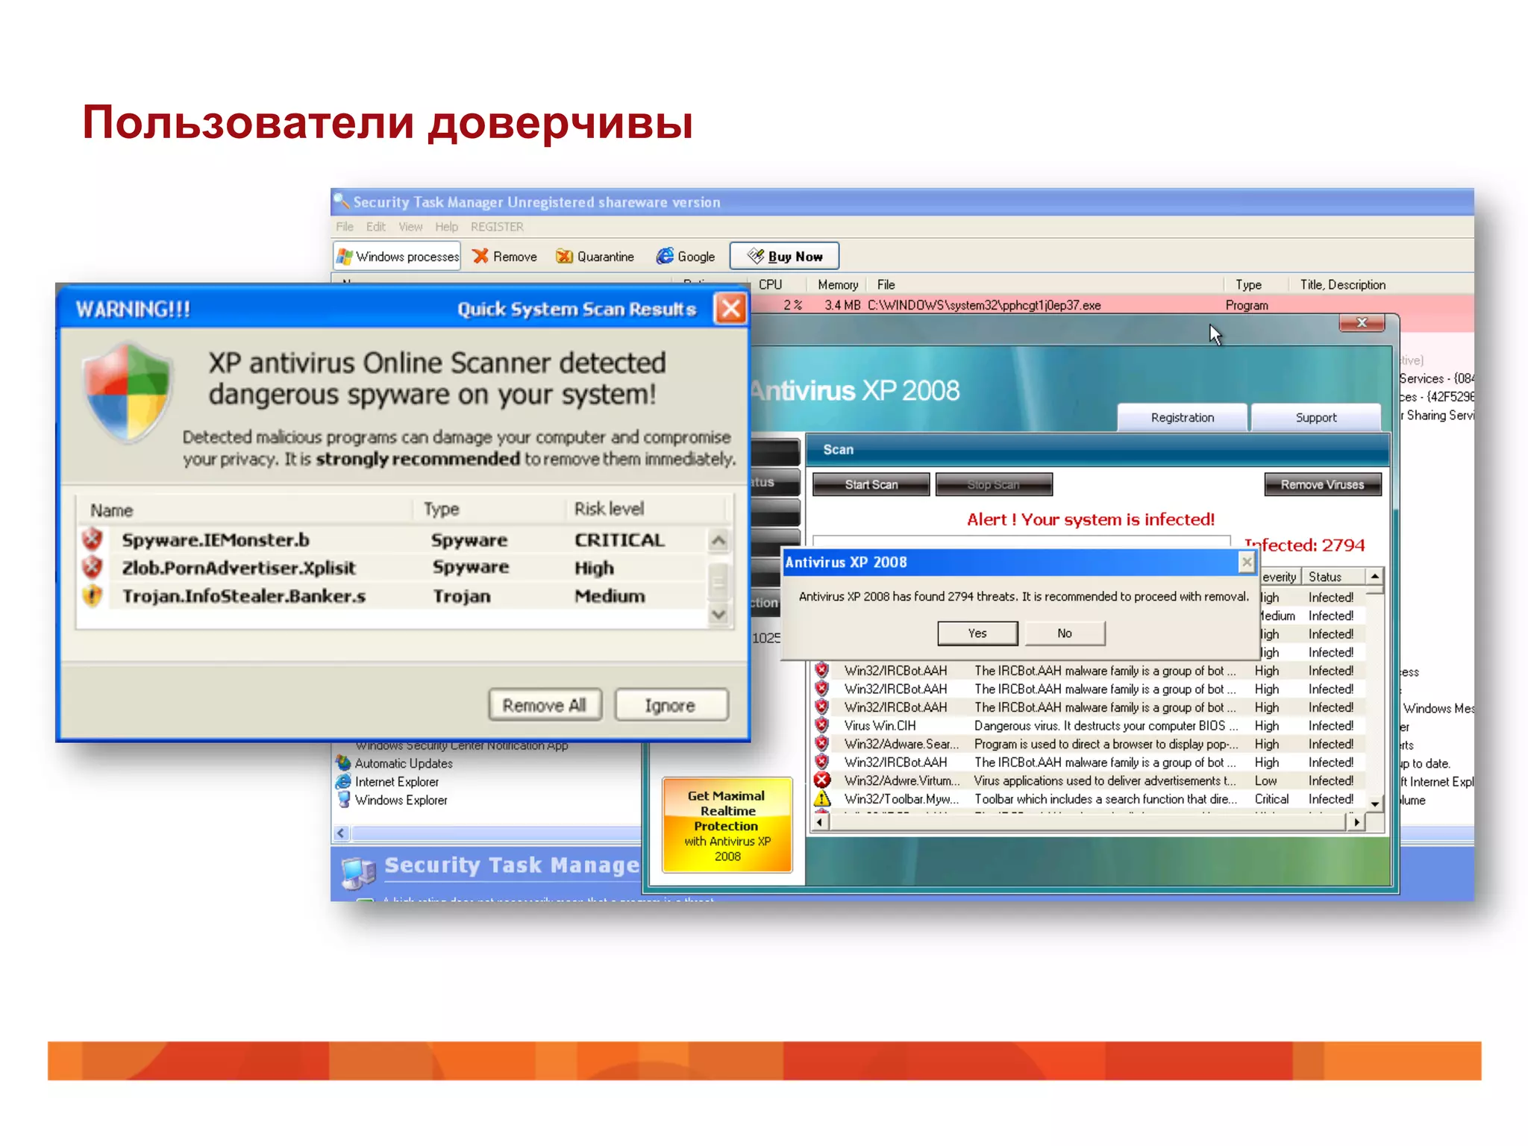The width and height of the screenshot is (1528, 1146).
Task: Open Google lookup in Security Task Manager
Action: pyautogui.click(x=686, y=256)
